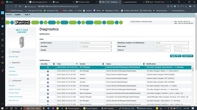Select Device Interface 23:34:28.644 row
Viewport: 197px width, 110px height.
click(x=116, y=93)
